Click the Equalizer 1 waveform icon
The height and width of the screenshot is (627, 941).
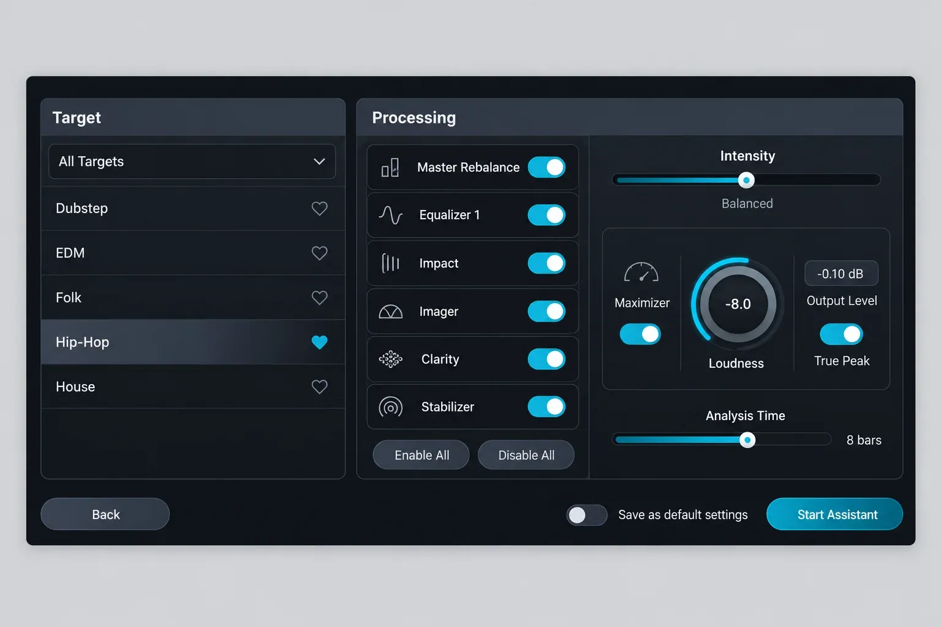390,215
